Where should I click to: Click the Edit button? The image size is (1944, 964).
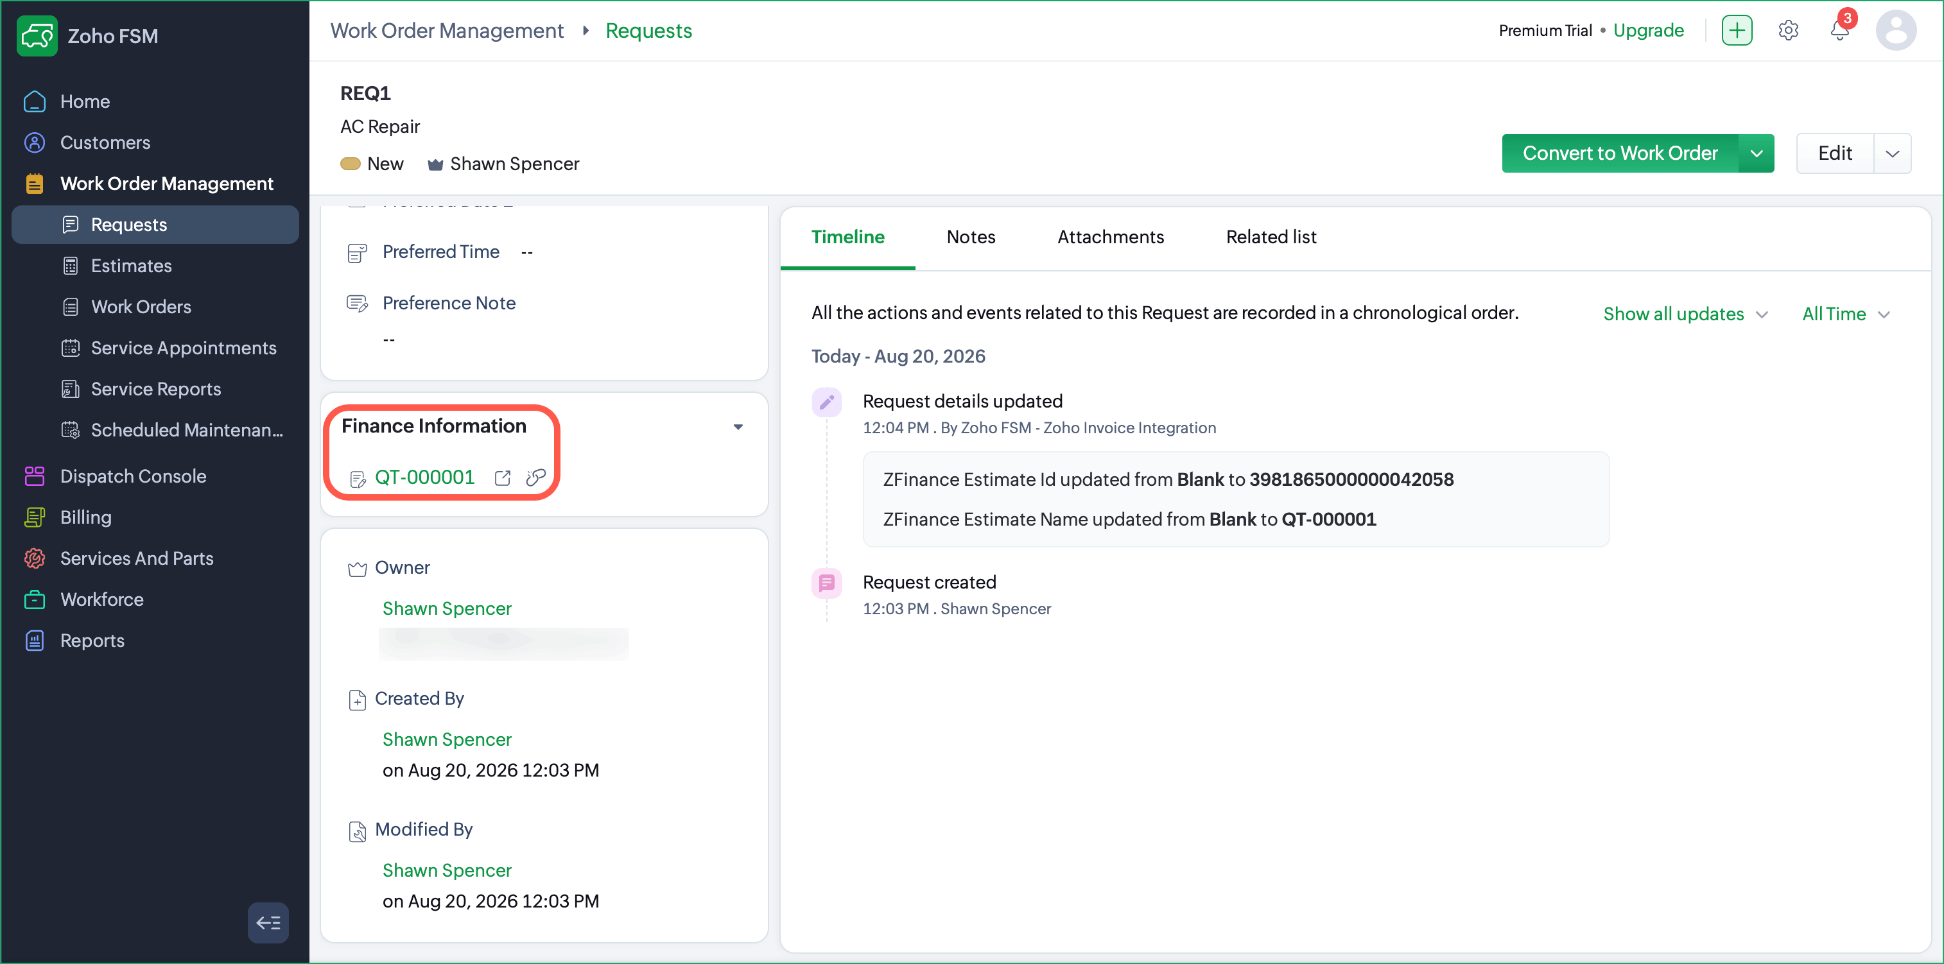tap(1835, 153)
